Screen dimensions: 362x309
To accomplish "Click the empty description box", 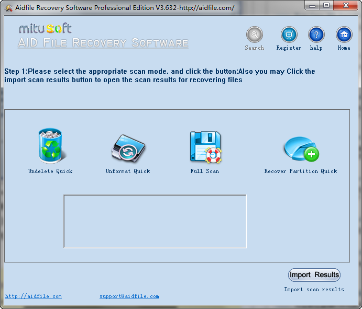I will click(155, 222).
